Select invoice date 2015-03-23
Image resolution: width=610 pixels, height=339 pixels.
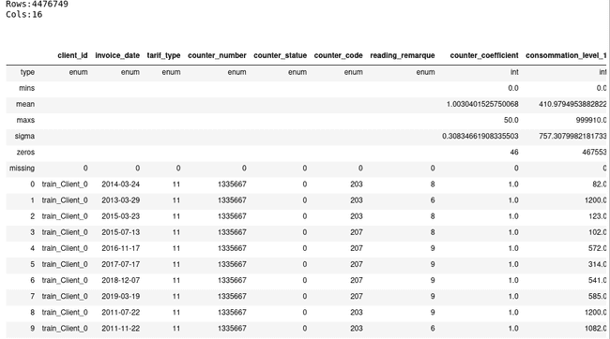[121, 216]
